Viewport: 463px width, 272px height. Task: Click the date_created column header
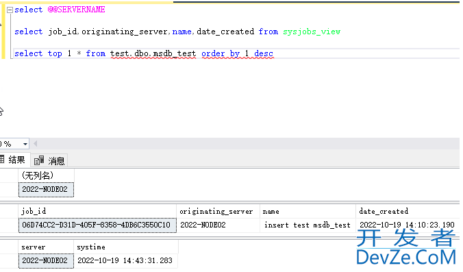tap(408, 212)
